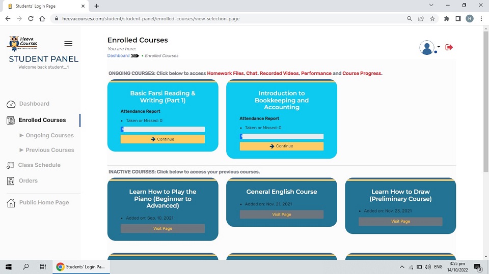This screenshot has width=489, height=274.
Task: Click 'Added on: Nov. 21, 2021' text
Action: pyautogui.click(x=268, y=204)
